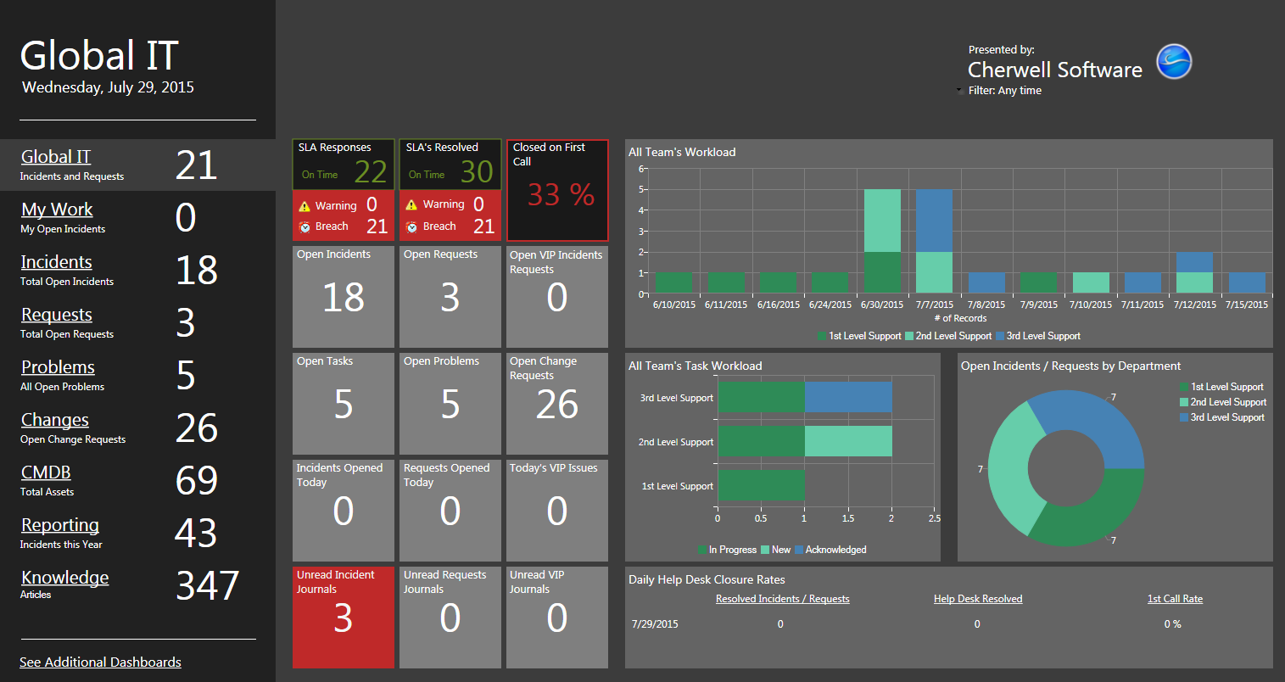Click the 6/30/2015 stacked bar in workload chart
Viewport: 1285px width, 682px height.
tap(882, 241)
